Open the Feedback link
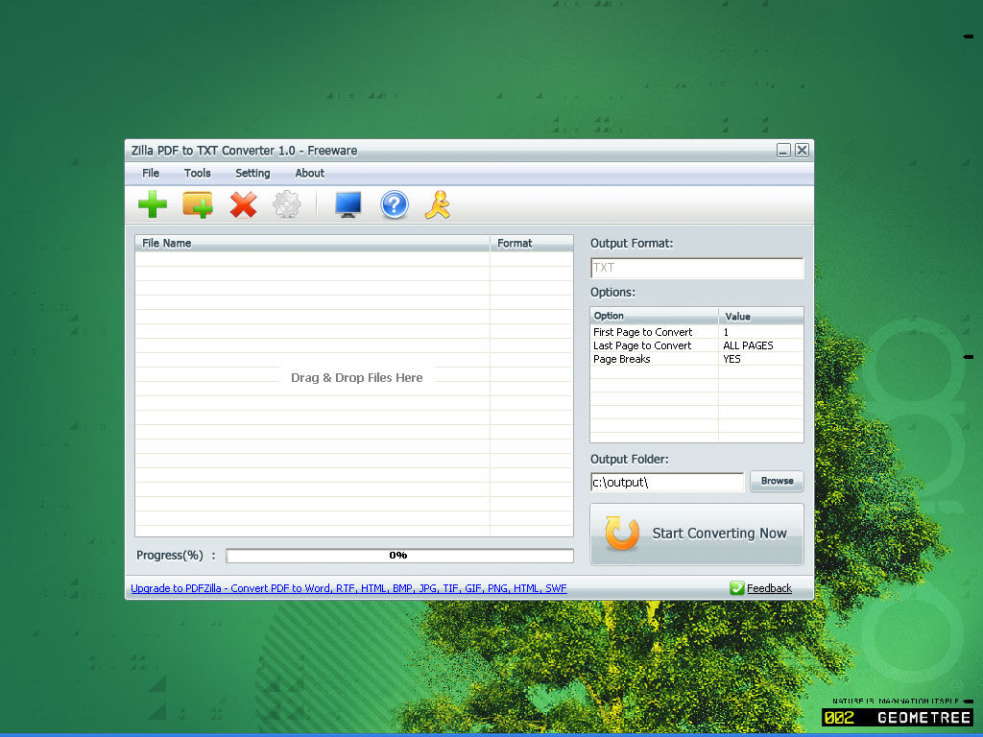Screen dimensions: 983x737 tap(769, 588)
